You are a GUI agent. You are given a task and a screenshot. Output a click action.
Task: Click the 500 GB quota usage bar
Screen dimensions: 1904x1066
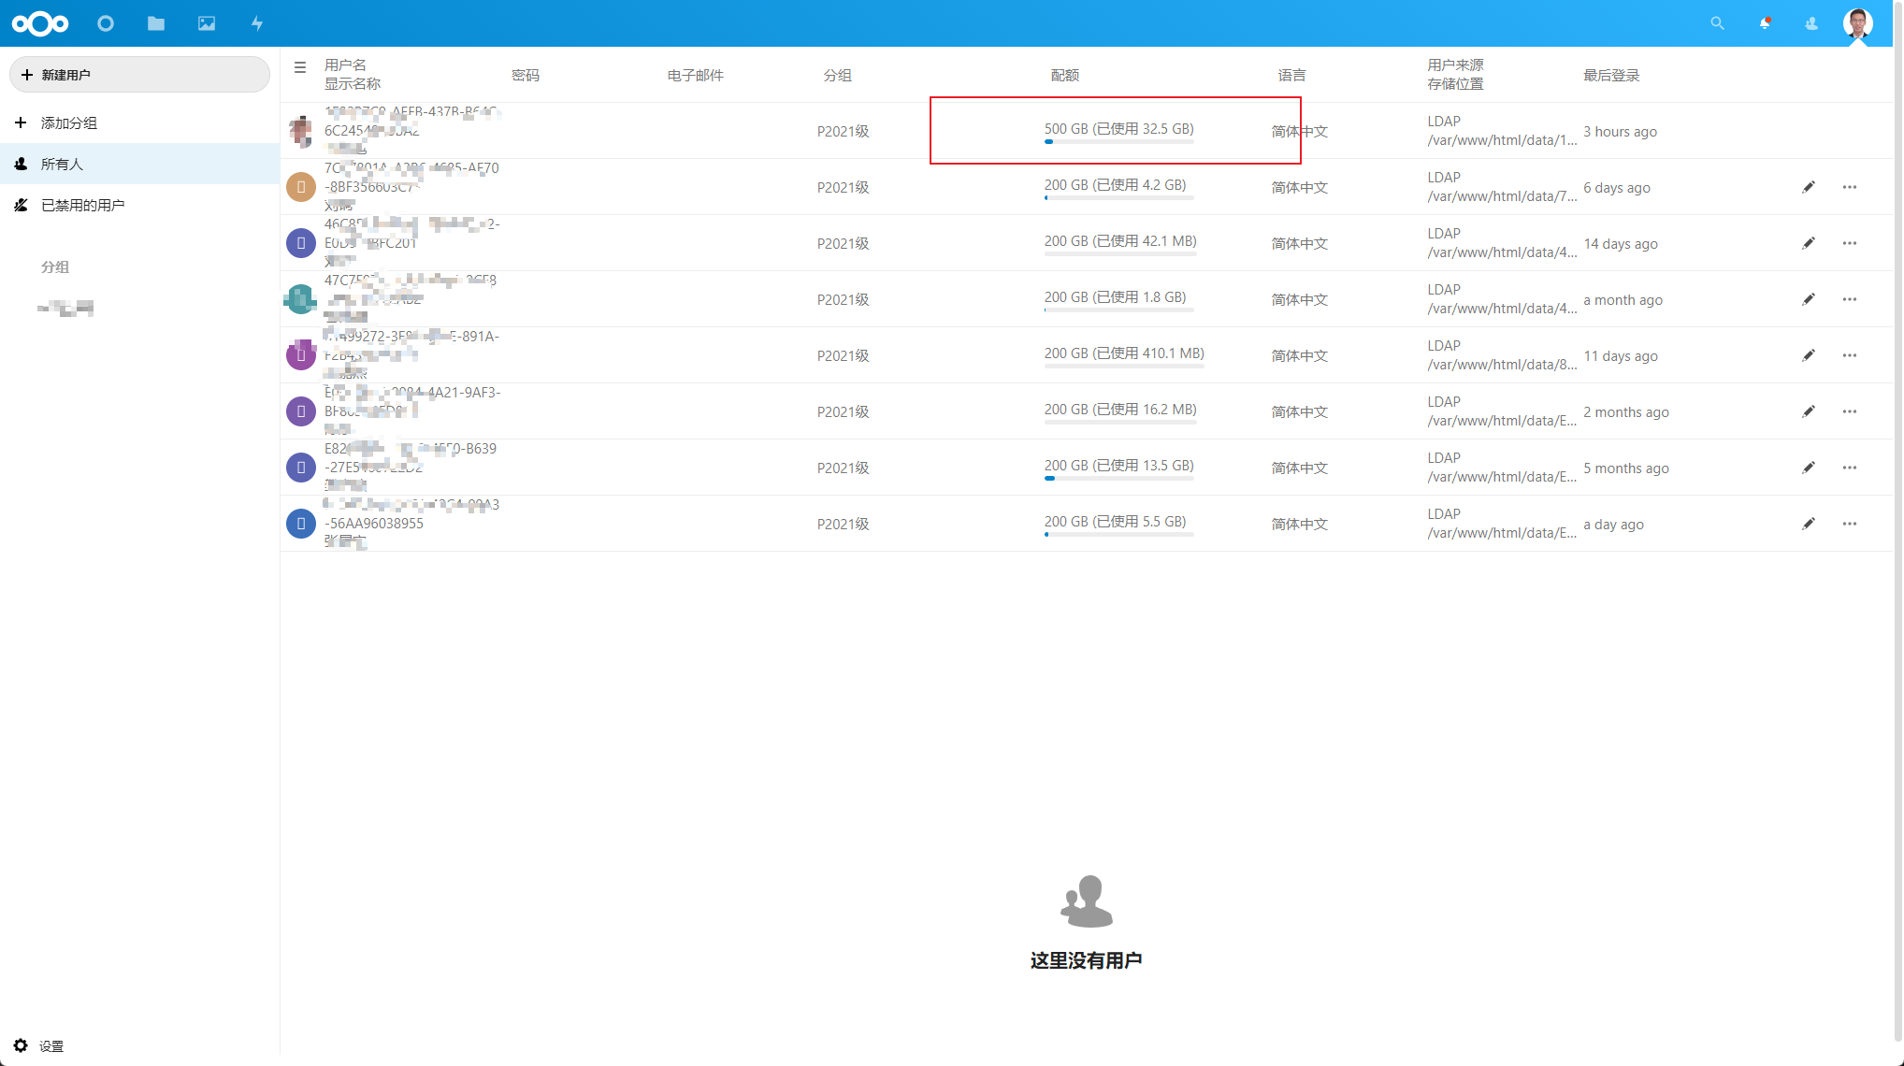1118,141
